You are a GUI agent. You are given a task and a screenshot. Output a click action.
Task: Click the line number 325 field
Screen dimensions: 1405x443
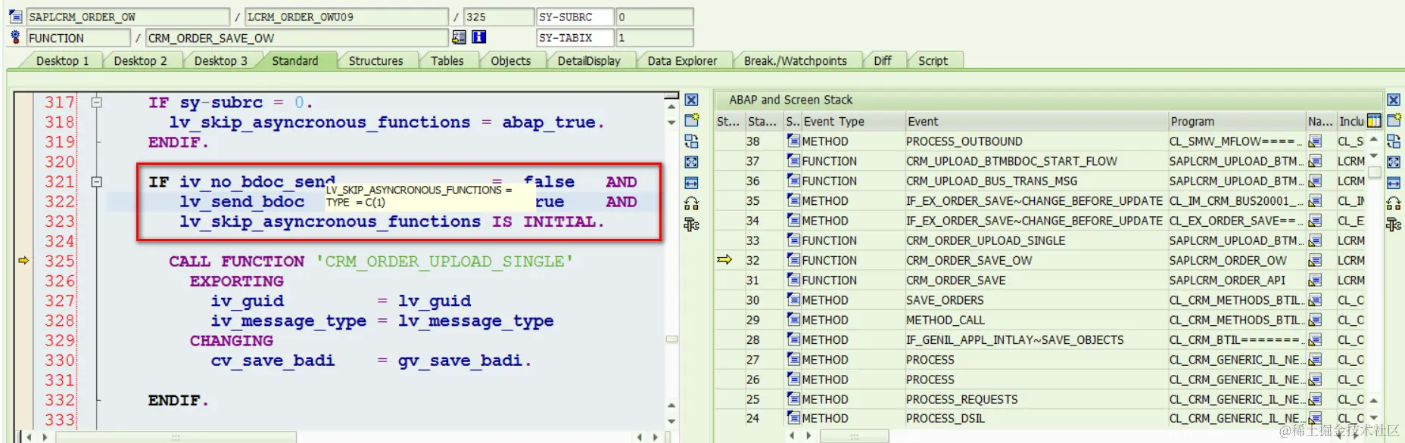499,17
